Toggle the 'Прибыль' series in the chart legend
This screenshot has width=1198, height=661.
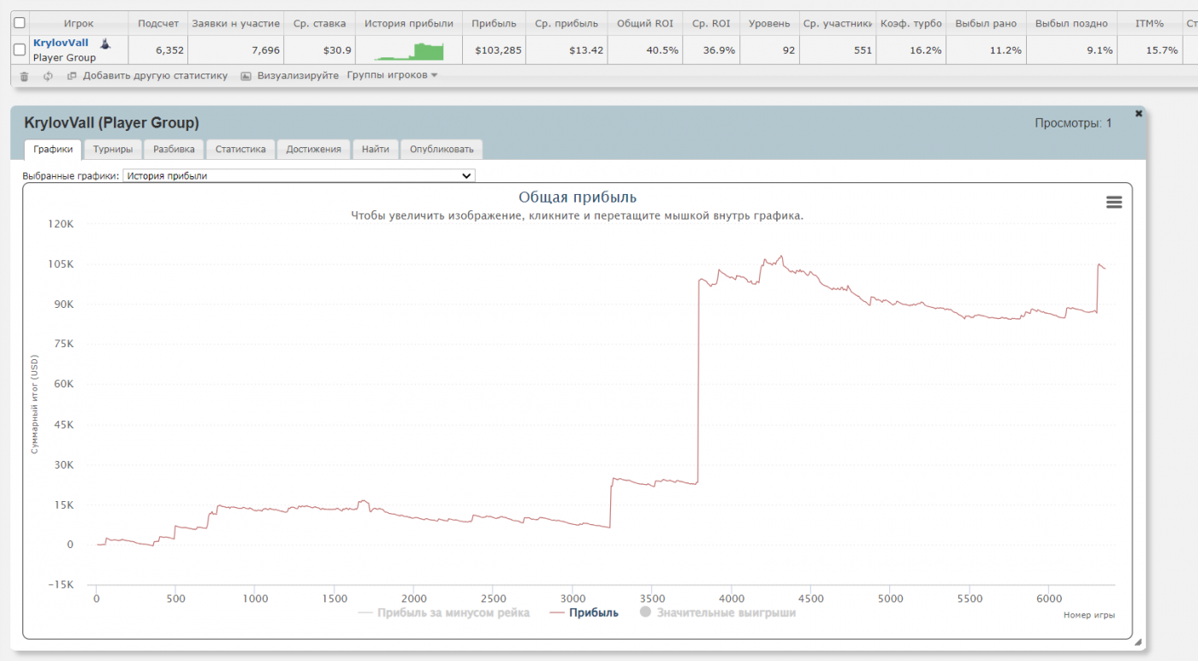[x=584, y=612]
